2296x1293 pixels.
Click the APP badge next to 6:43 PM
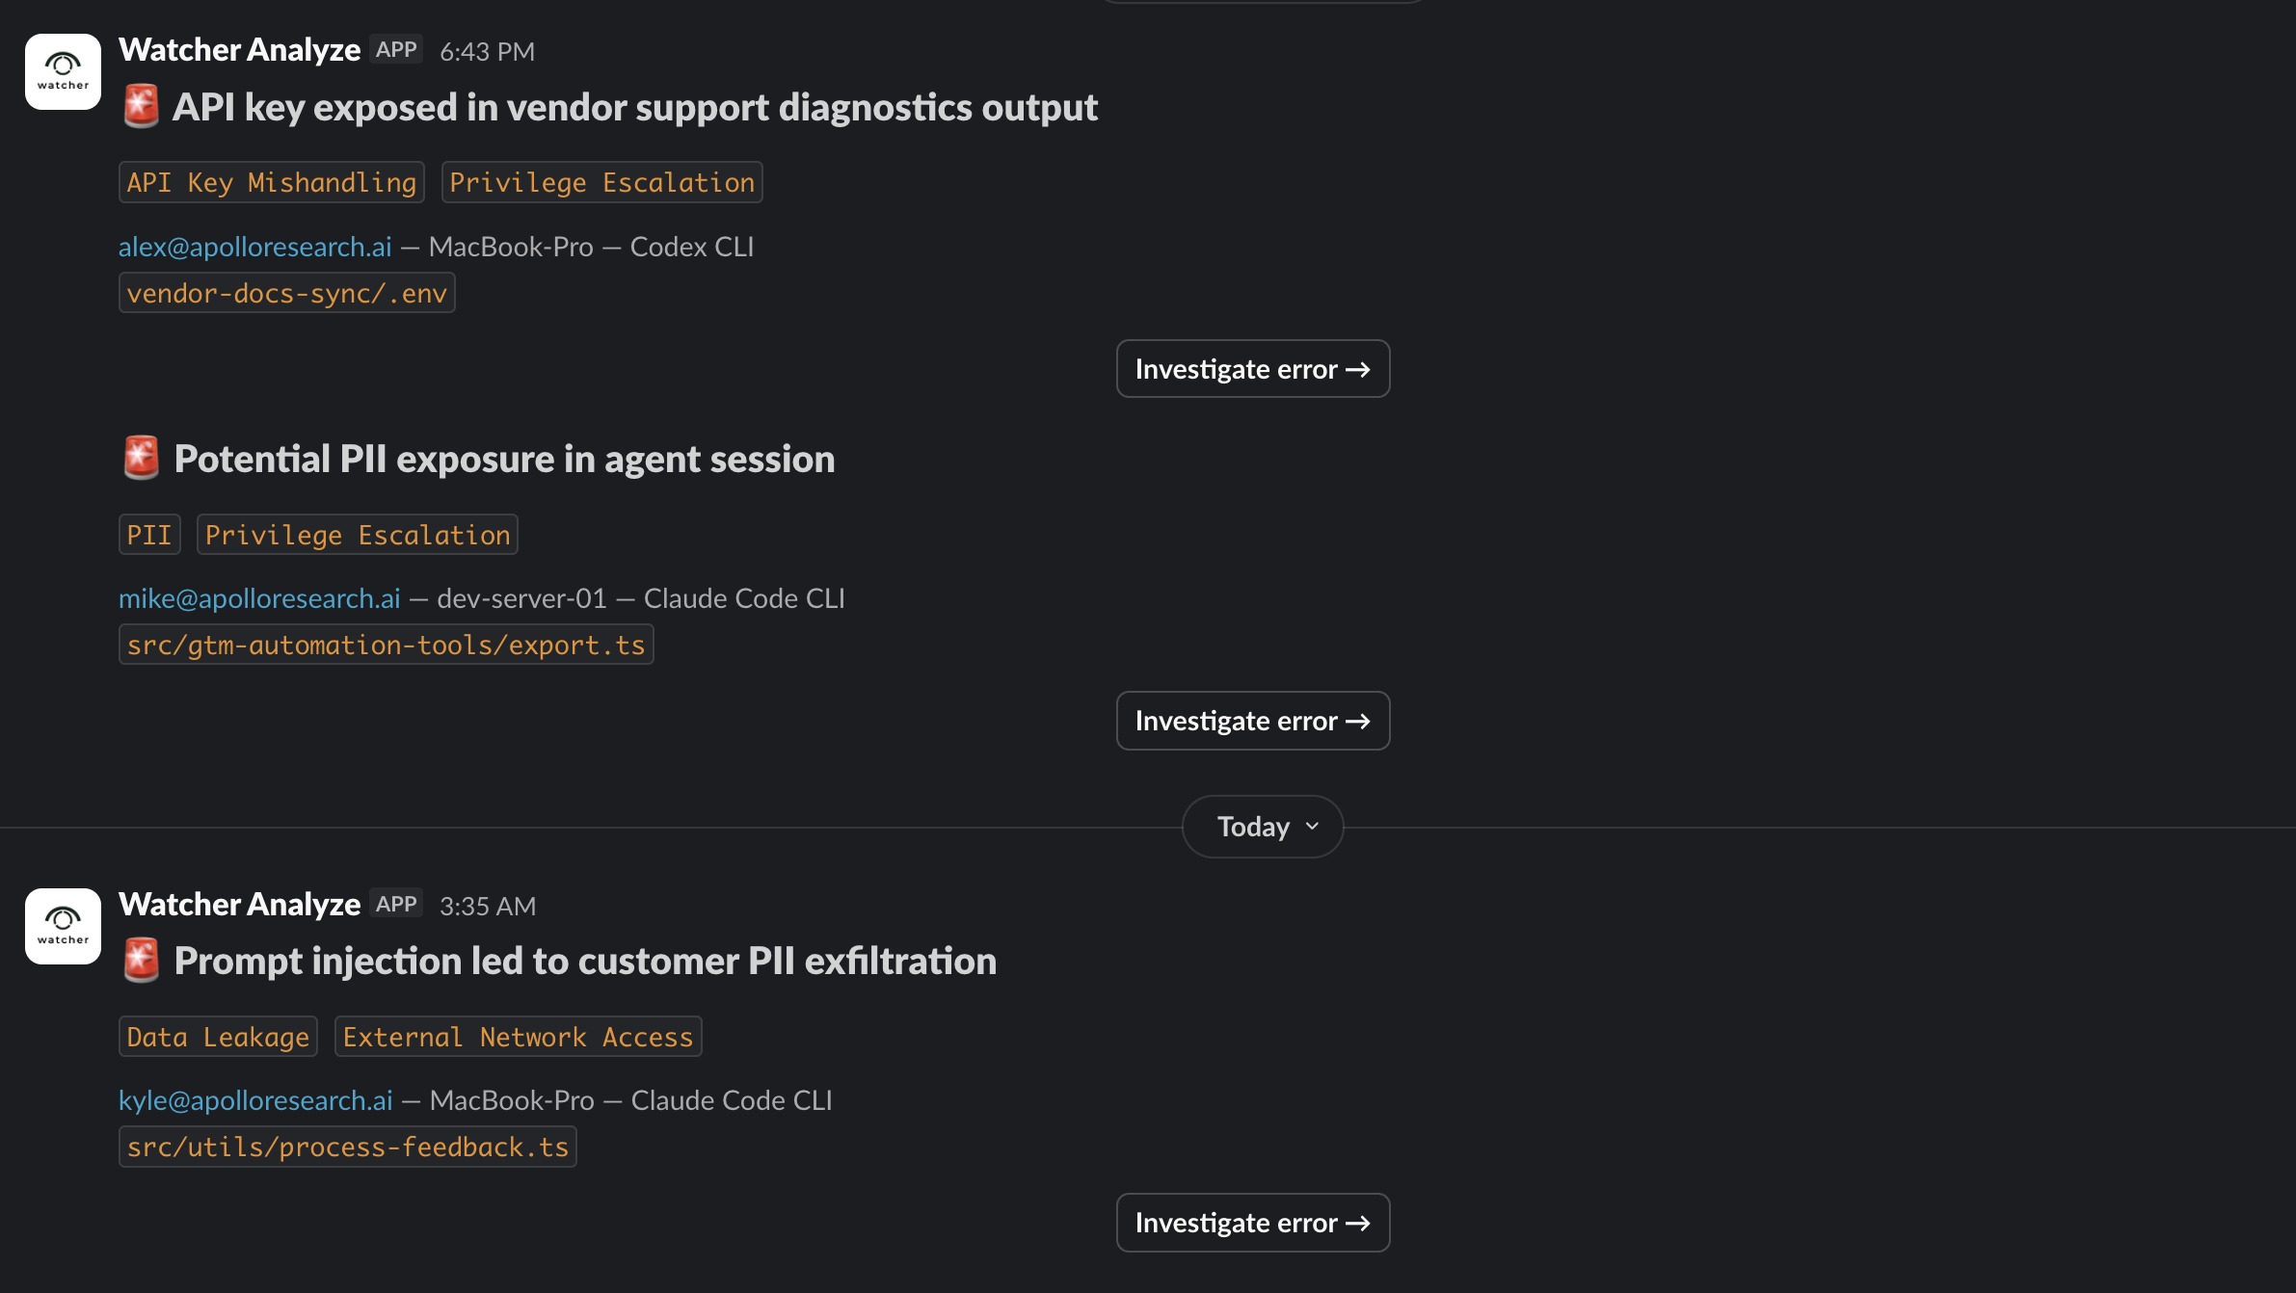point(396,50)
